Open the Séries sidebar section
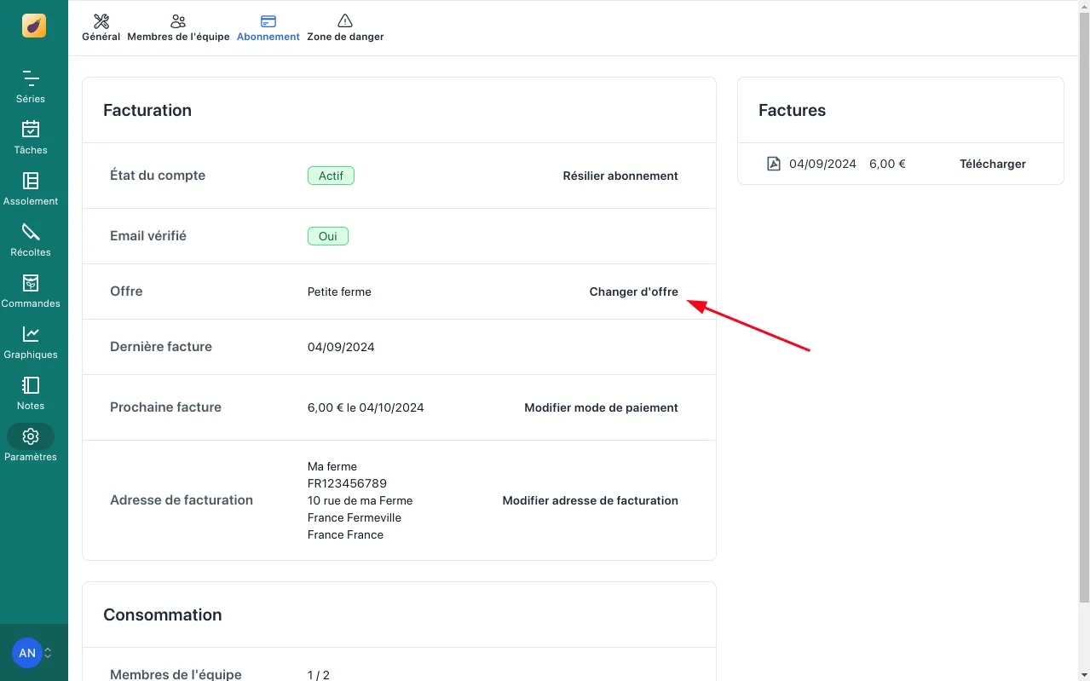 pos(31,87)
